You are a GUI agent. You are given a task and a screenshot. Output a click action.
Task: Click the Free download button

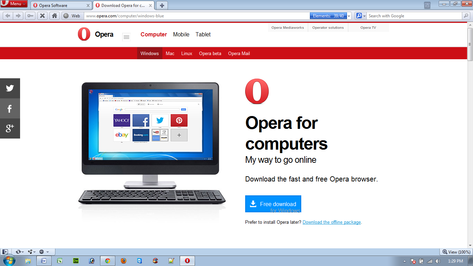[x=273, y=204]
